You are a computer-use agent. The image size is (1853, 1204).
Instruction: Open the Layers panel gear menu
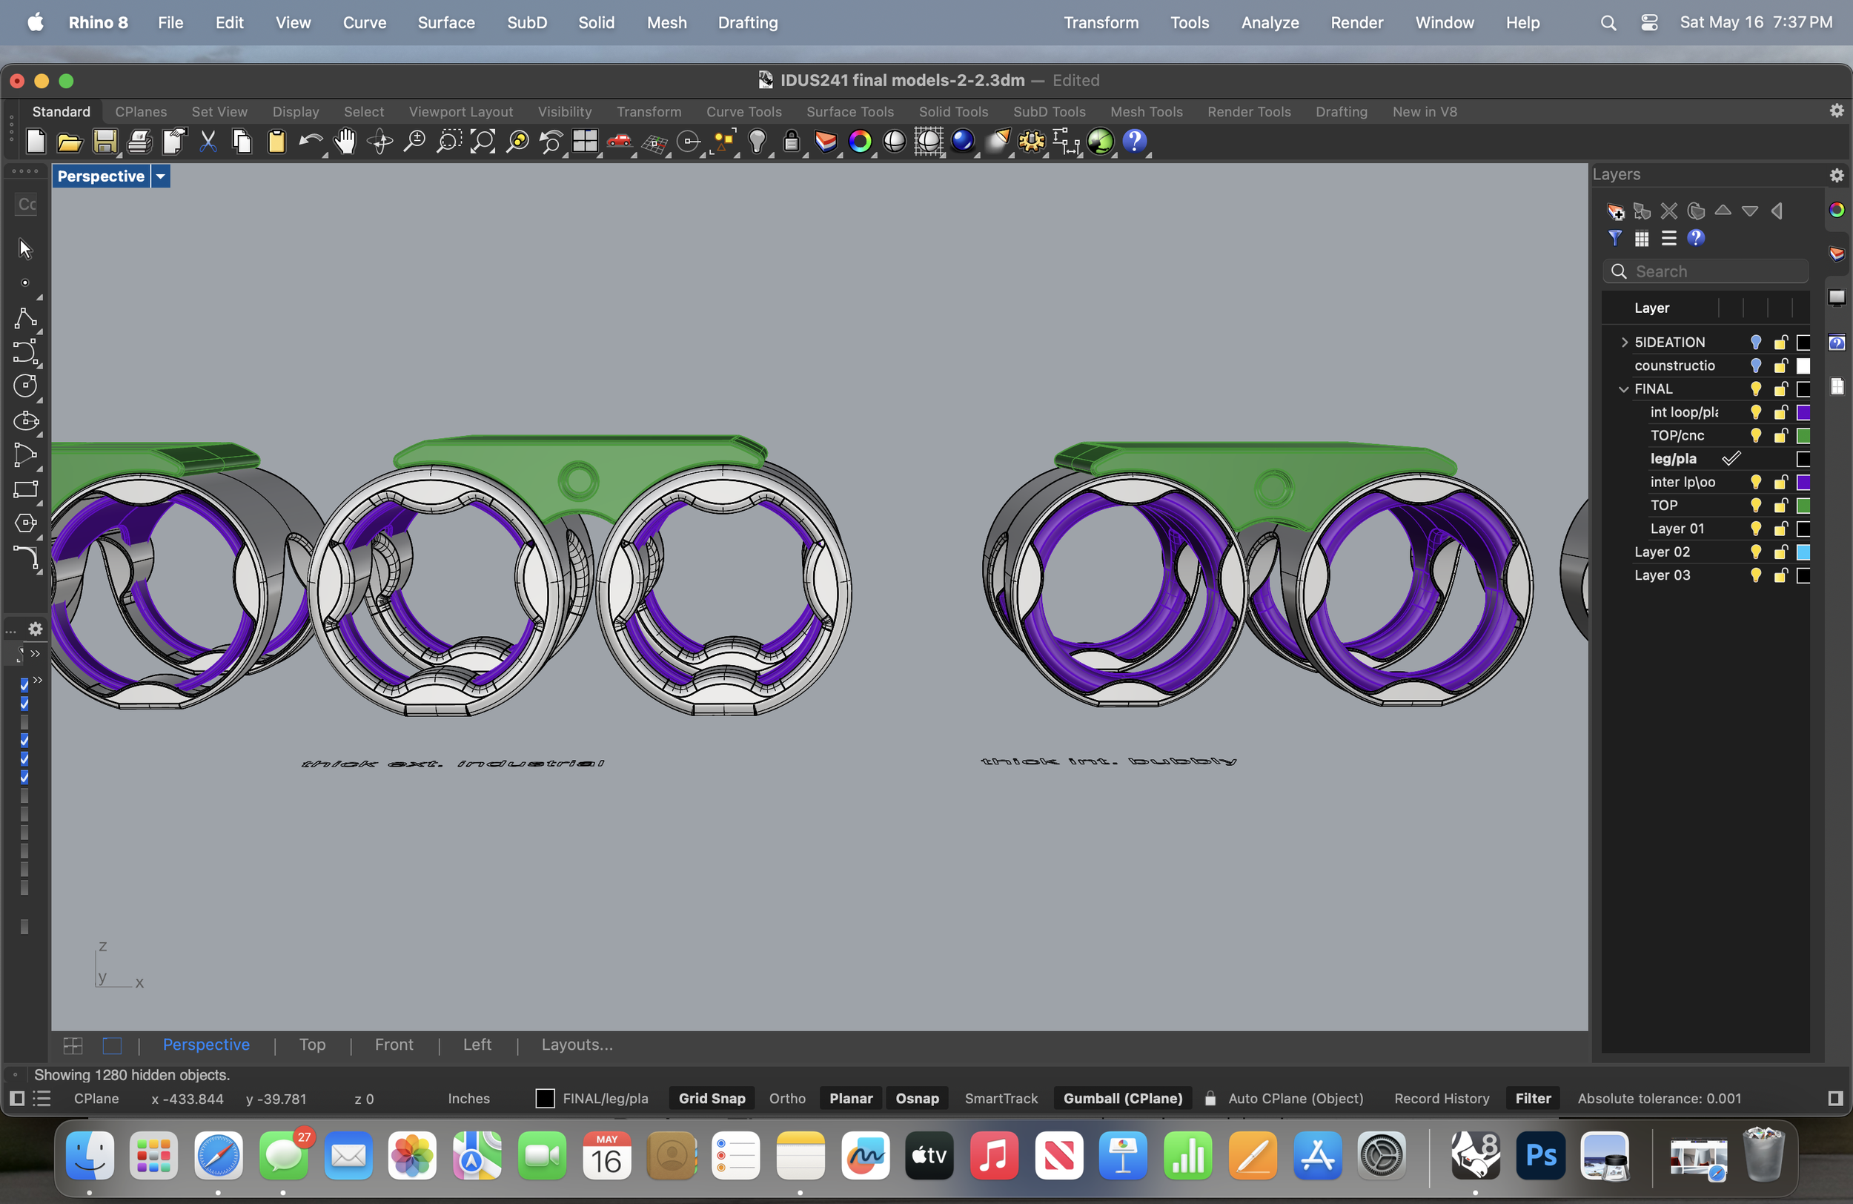[x=1837, y=174]
